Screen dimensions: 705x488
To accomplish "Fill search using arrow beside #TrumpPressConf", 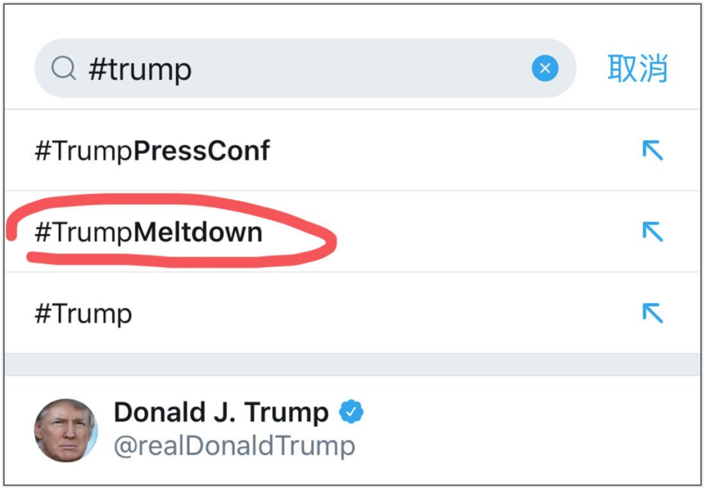I will tap(652, 150).
